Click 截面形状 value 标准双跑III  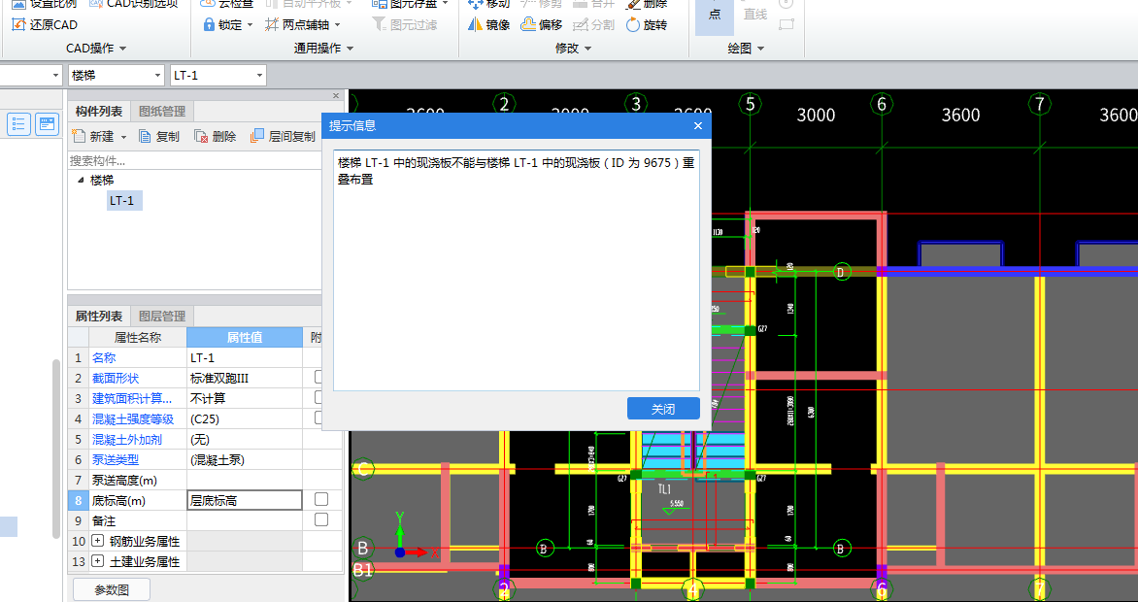pos(245,379)
